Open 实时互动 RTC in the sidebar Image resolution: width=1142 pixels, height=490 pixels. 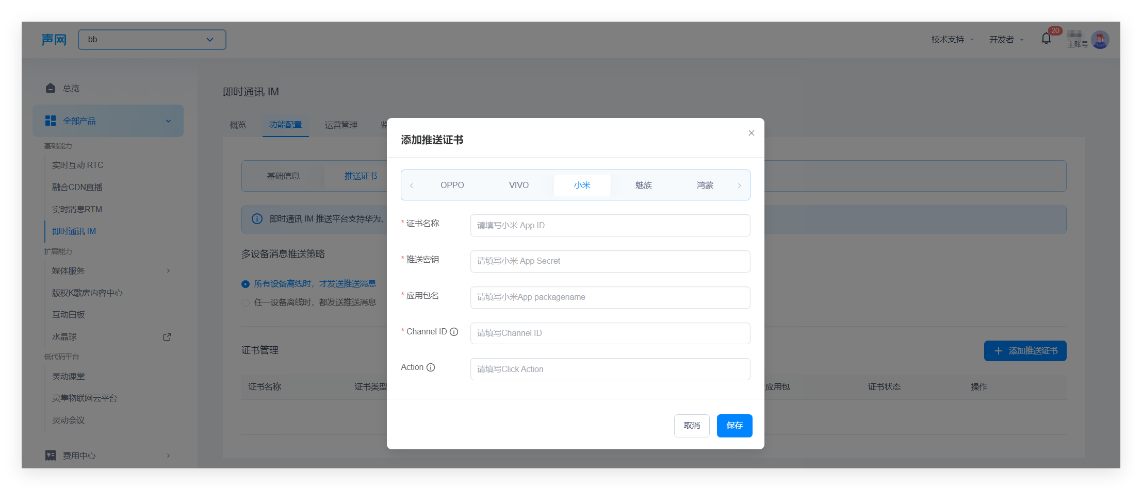pyautogui.click(x=77, y=165)
